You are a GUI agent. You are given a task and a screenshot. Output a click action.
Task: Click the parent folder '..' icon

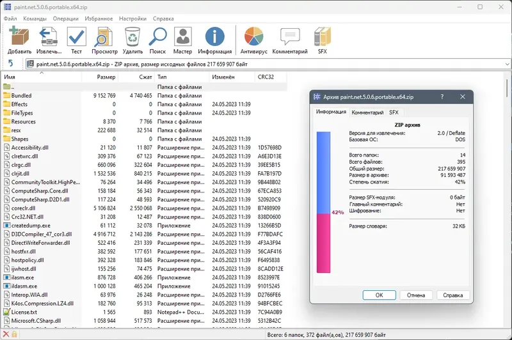7,87
